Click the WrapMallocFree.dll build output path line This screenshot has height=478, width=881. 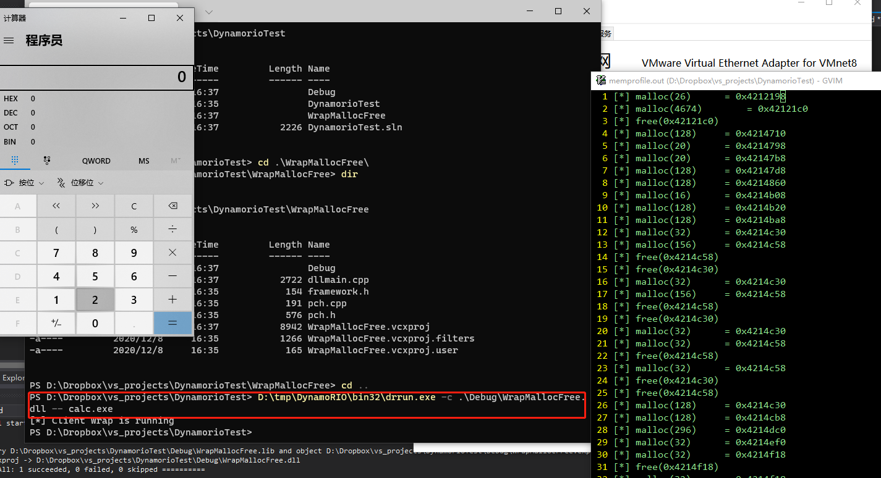click(150, 461)
